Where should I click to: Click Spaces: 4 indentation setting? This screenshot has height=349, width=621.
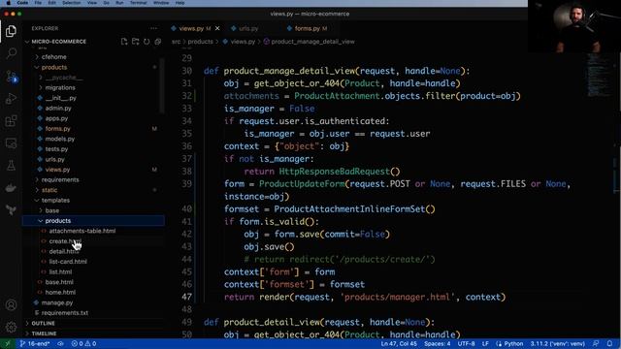tap(438, 343)
